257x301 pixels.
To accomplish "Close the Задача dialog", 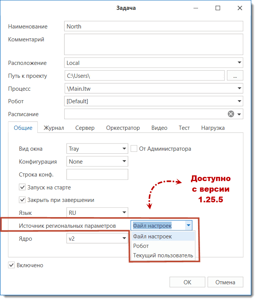I will (240, 8).
